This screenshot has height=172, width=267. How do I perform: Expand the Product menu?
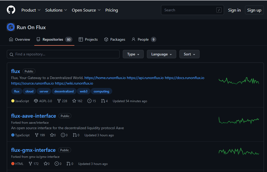pyautogui.click(x=31, y=10)
